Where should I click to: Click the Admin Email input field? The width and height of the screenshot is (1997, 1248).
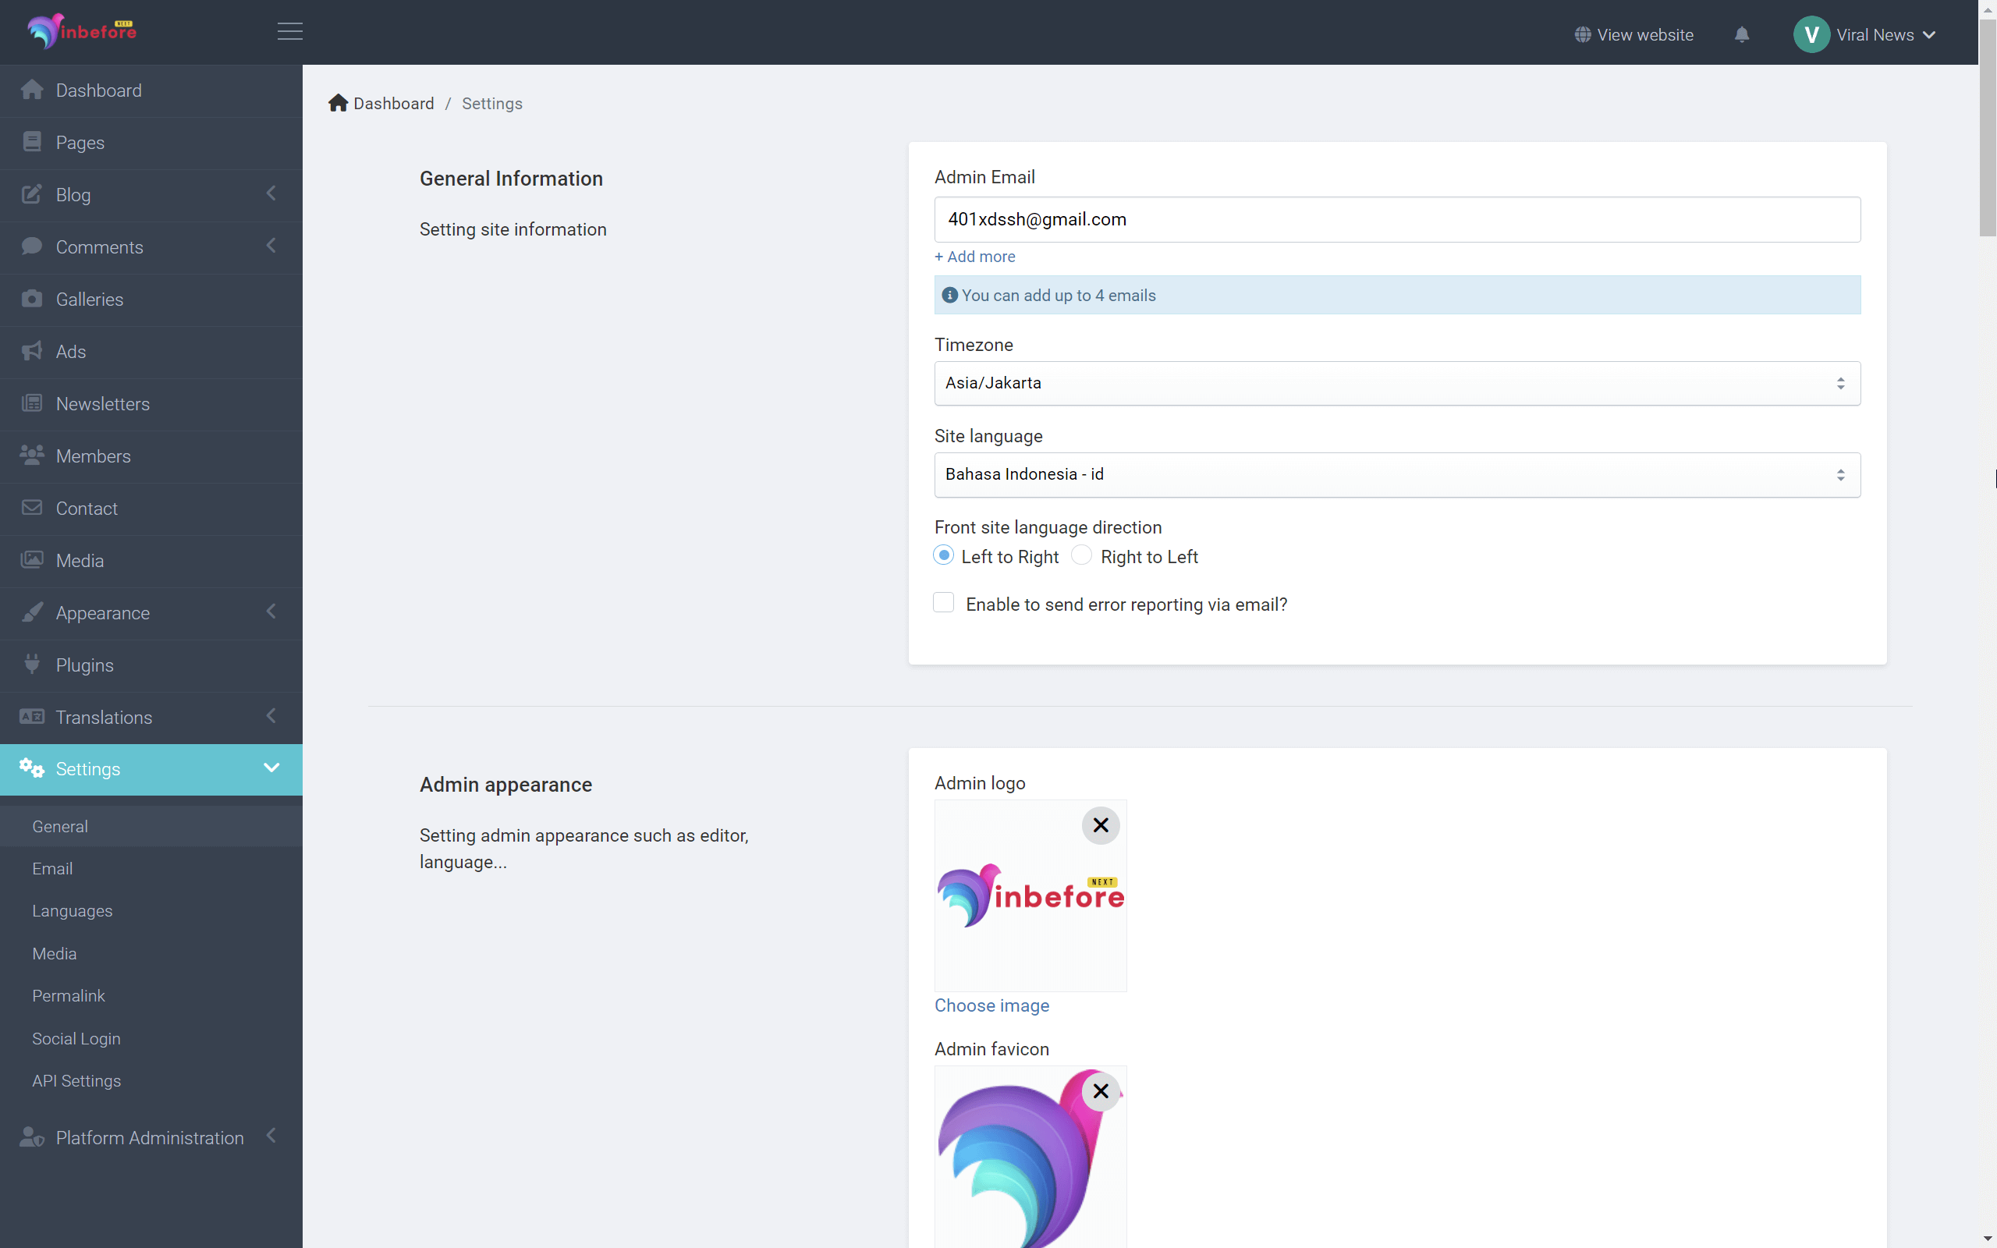1396,219
